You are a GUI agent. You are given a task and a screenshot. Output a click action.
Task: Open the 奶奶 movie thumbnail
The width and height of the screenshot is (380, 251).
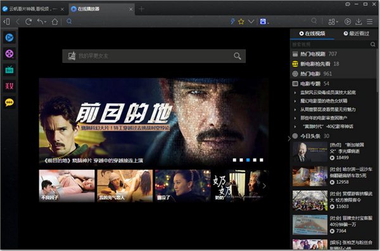[x=240, y=186]
